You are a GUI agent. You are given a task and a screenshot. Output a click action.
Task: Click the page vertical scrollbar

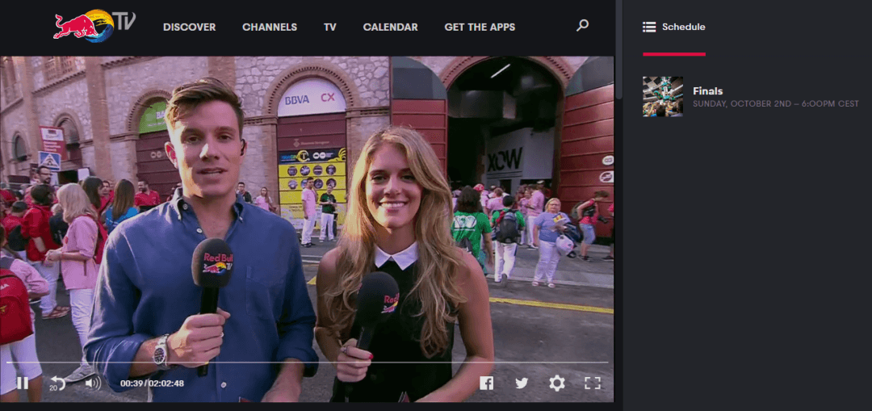pos(618,50)
